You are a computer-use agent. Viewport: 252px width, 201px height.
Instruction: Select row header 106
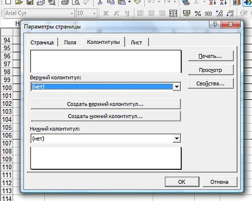[7, 136]
